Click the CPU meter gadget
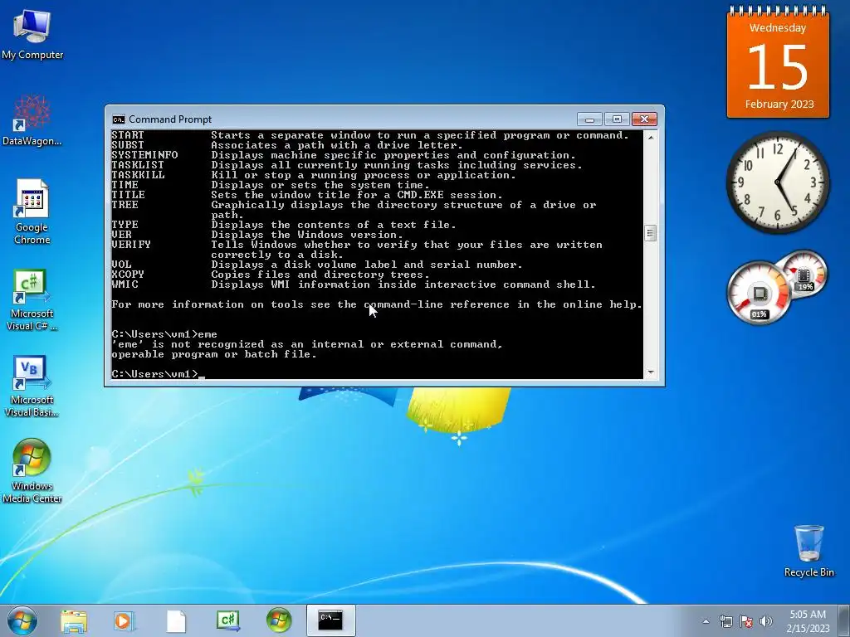 [759, 294]
